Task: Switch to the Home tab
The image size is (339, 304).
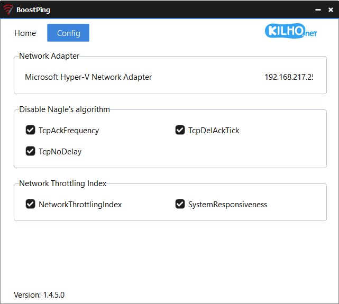Action: [x=25, y=33]
